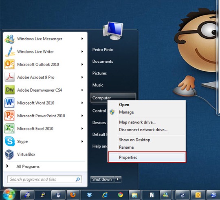Open Google Chrome from the taskbar

[120, 195]
